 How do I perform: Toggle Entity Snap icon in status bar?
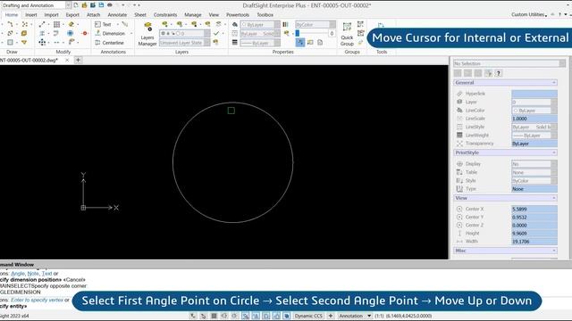(x=245, y=316)
